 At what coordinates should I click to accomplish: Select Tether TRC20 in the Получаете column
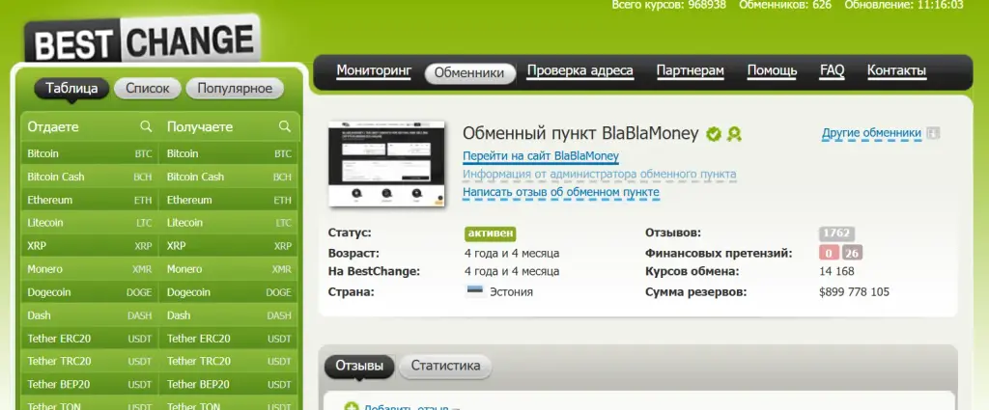coord(228,362)
